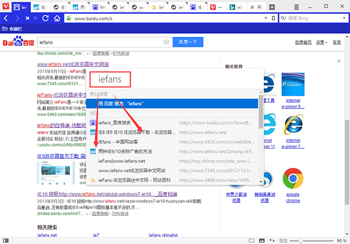
Task: Switch to the 开 start page tab
Action: coord(257,8)
